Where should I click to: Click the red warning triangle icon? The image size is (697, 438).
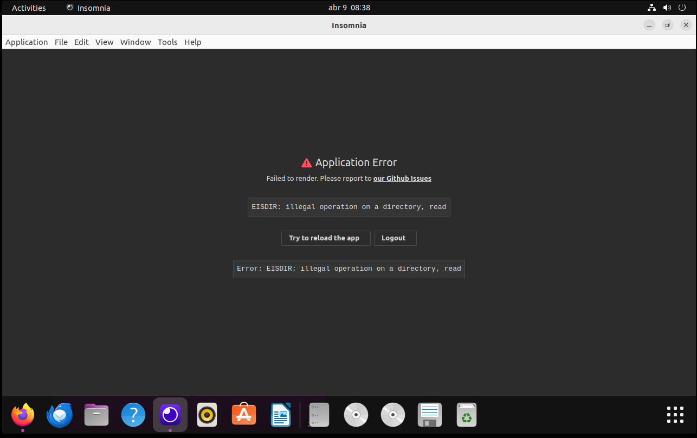tap(306, 163)
